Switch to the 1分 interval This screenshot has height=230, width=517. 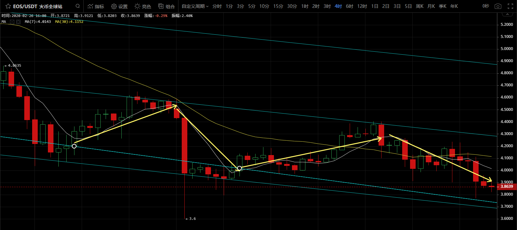click(229, 6)
